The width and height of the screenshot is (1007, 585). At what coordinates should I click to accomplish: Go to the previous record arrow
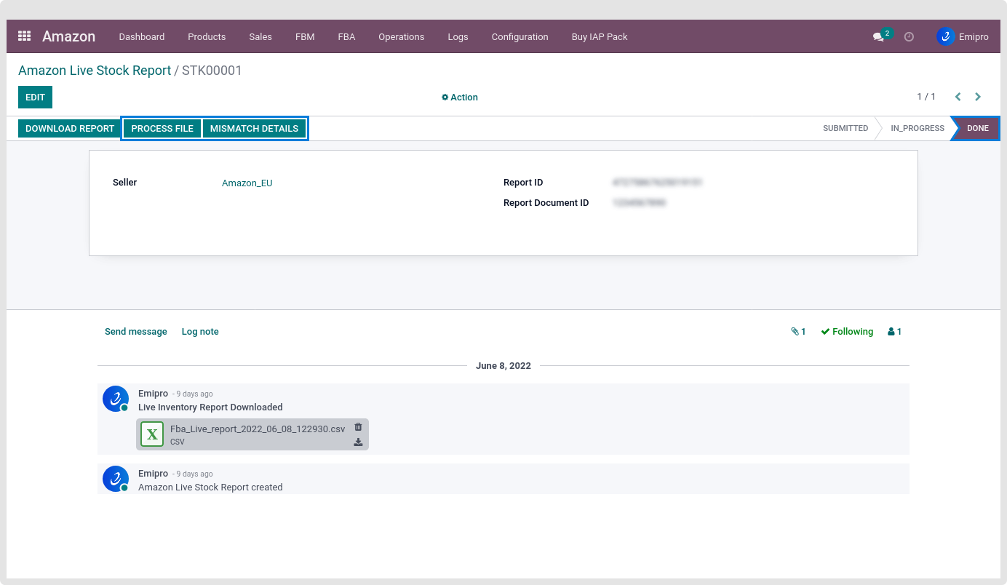point(958,97)
